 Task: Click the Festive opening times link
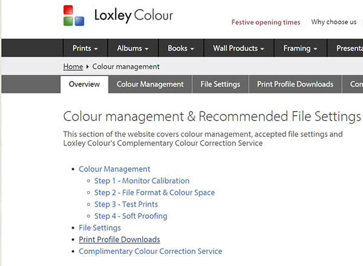pyautogui.click(x=266, y=22)
